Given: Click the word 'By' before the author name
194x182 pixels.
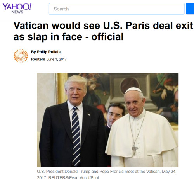Looking at the screenshot, I should (33, 52).
